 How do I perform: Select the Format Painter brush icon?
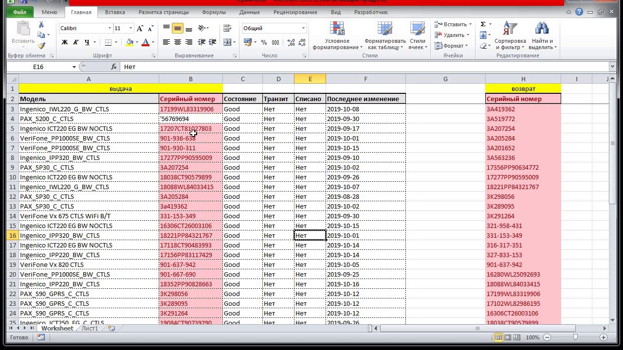tap(41, 45)
